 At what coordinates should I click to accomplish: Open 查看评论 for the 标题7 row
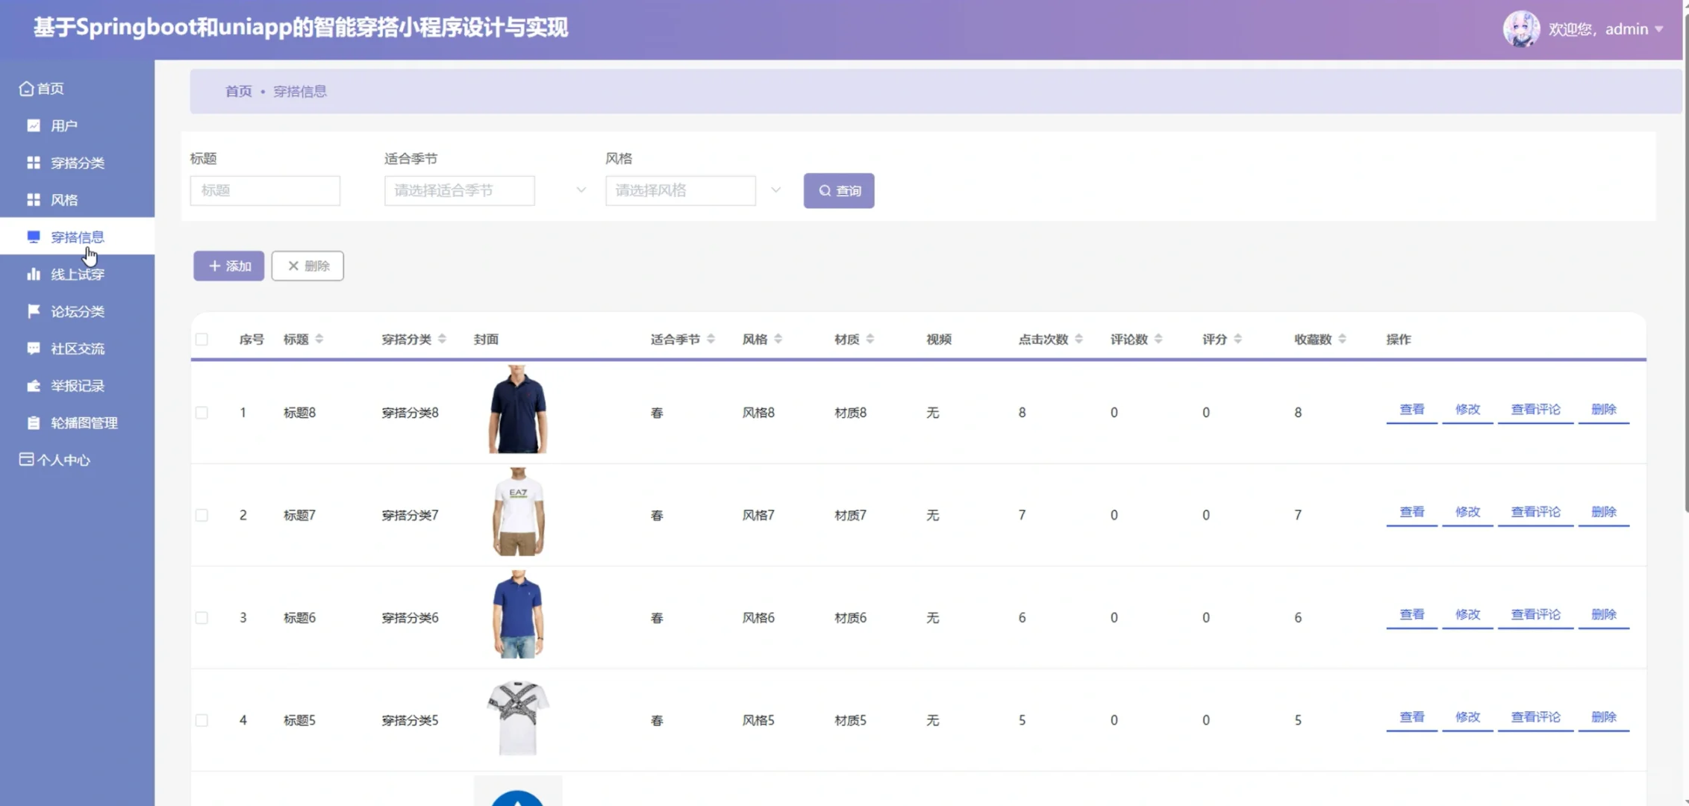pos(1535,512)
